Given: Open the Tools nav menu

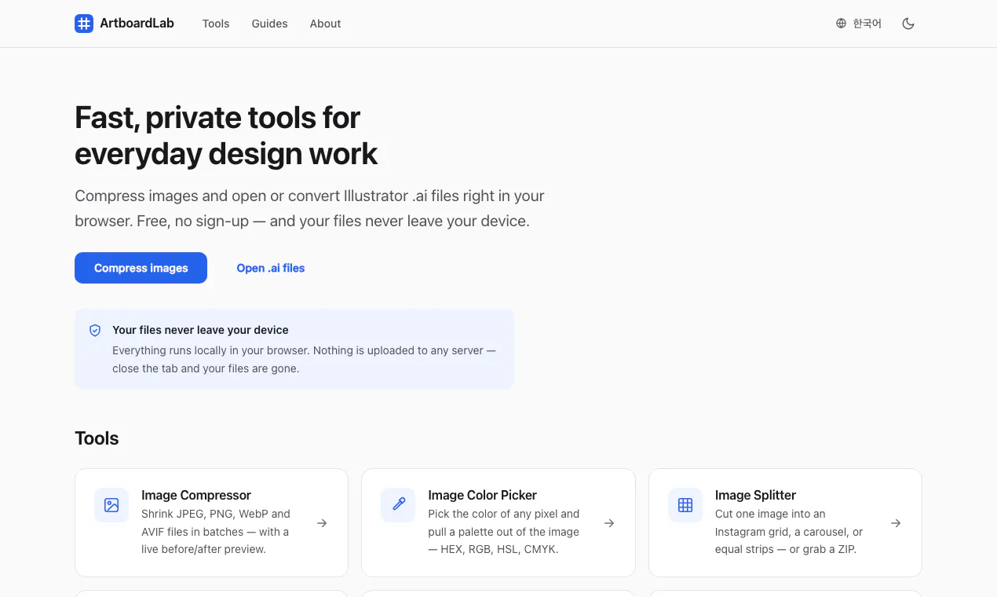Looking at the screenshot, I should [x=216, y=24].
